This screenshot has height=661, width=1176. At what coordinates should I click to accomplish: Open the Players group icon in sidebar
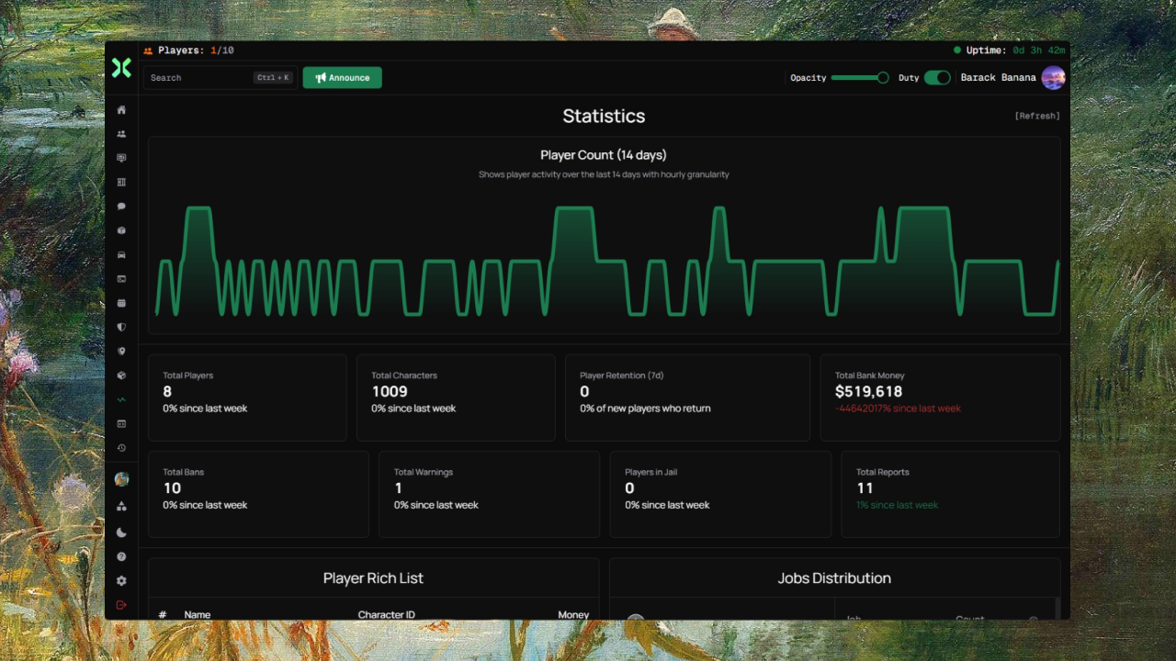[121, 134]
